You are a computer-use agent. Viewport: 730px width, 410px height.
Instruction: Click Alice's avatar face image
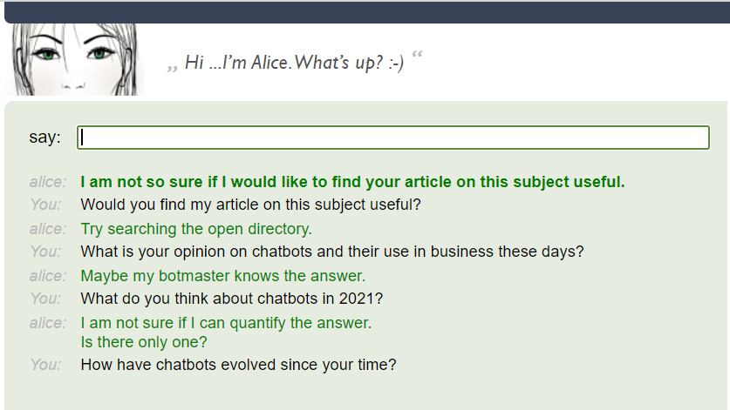point(74,59)
